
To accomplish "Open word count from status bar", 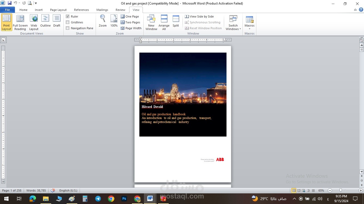I will click(x=36, y=190).
